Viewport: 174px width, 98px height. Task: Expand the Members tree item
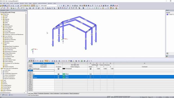pyautogui.click(x=2, y=43)
